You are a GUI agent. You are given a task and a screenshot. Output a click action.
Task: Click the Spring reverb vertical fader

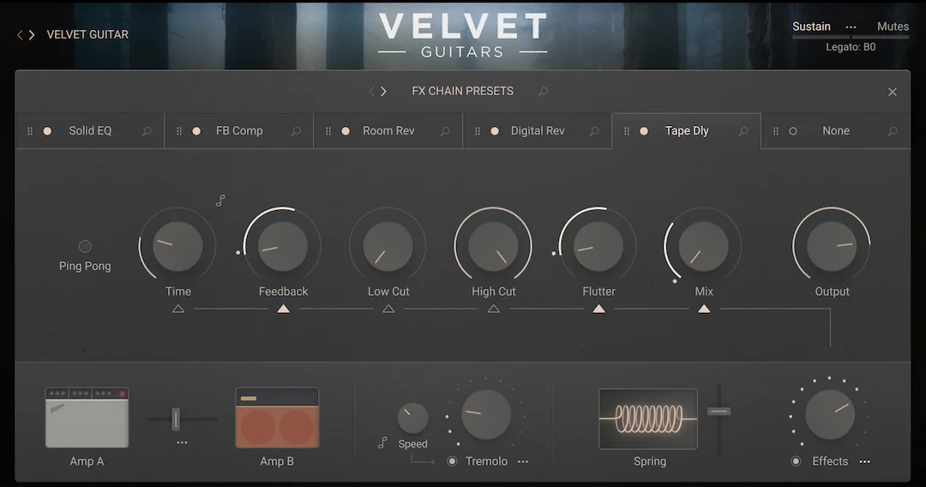719,412
